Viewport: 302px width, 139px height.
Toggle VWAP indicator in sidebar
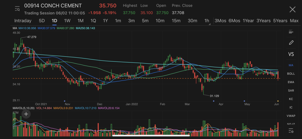[291, 116]
